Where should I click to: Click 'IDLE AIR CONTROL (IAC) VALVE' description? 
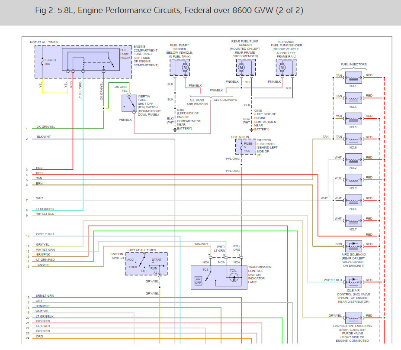tap(353, 296)
